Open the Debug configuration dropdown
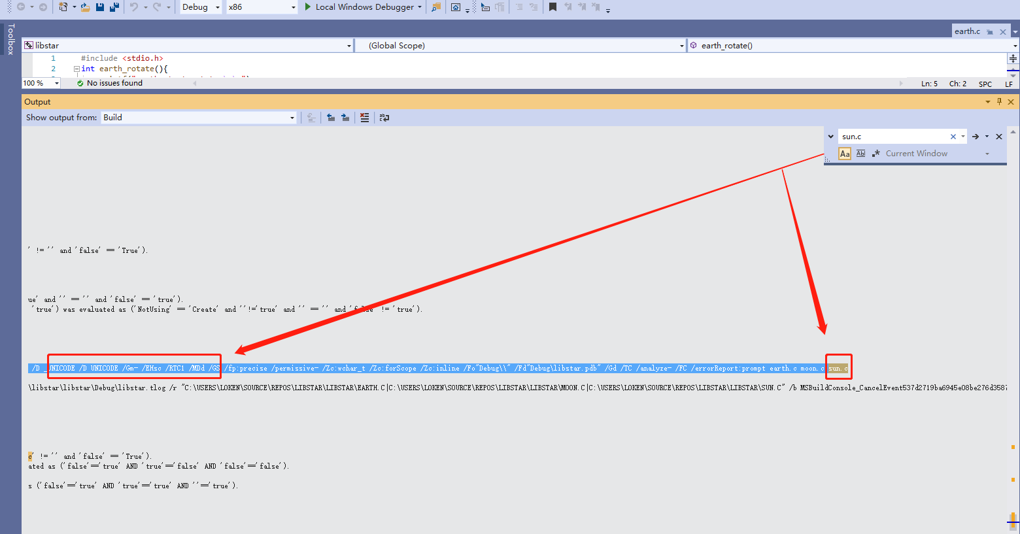Screen dimensions: 1020x534 point(201,7)
